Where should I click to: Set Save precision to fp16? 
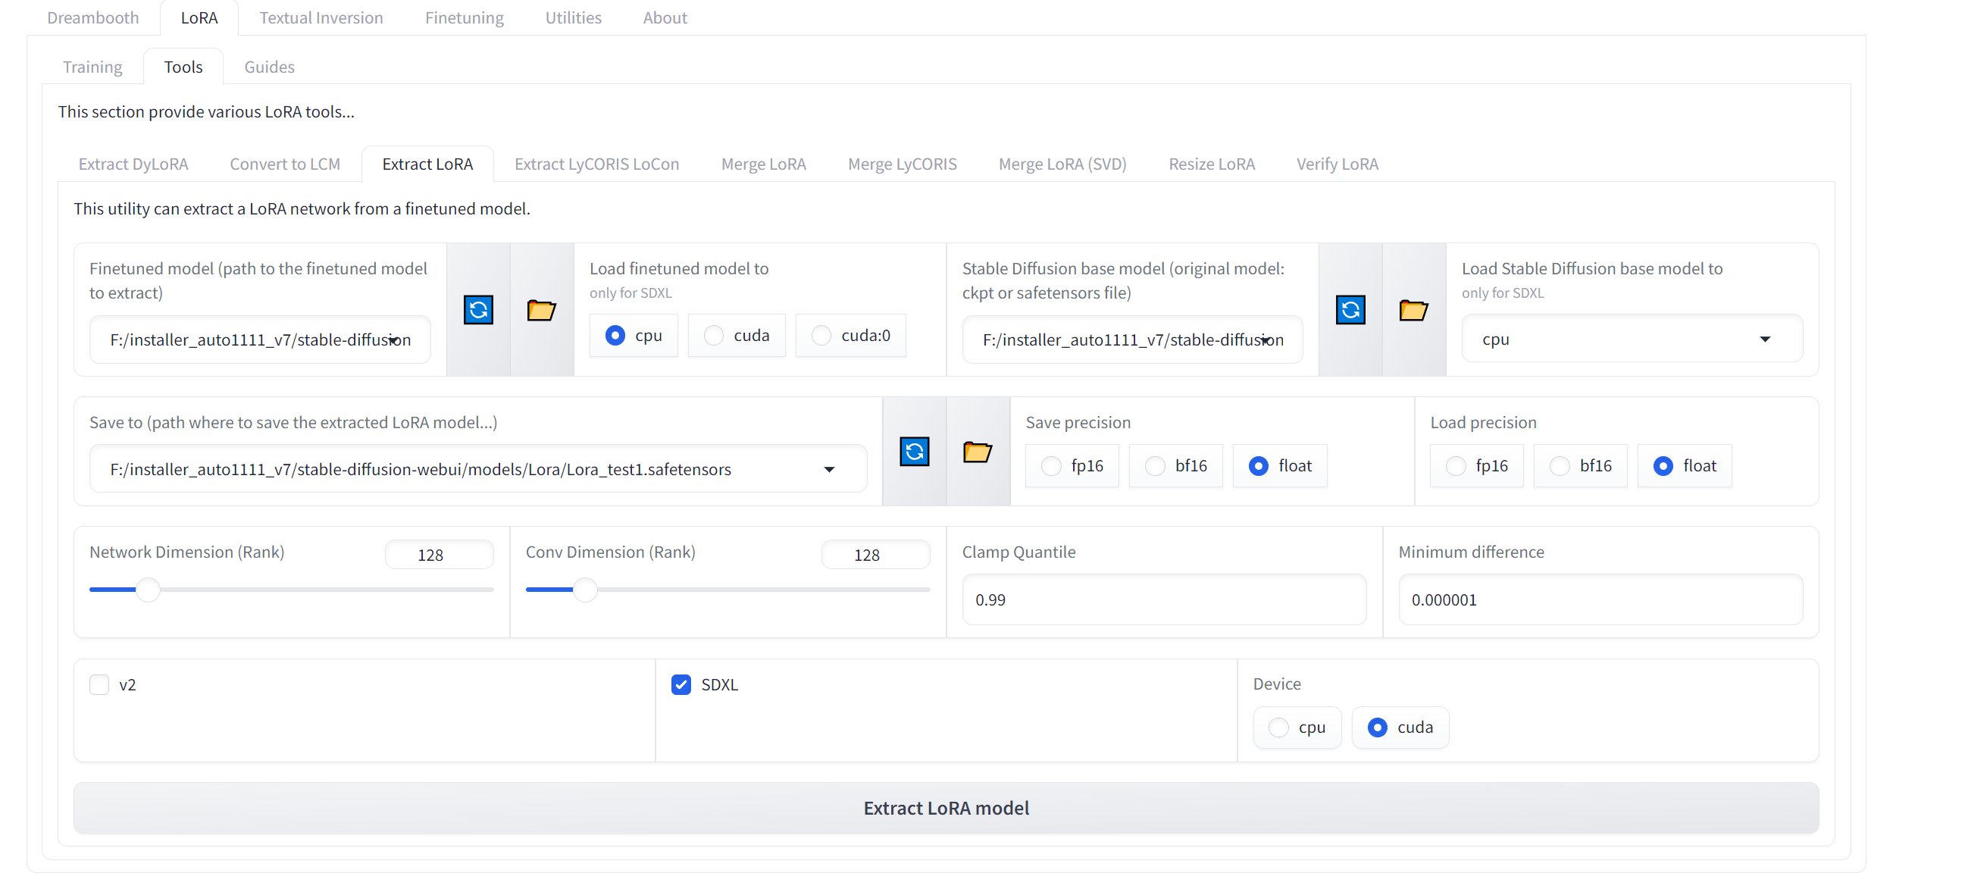coord(1051,465)
